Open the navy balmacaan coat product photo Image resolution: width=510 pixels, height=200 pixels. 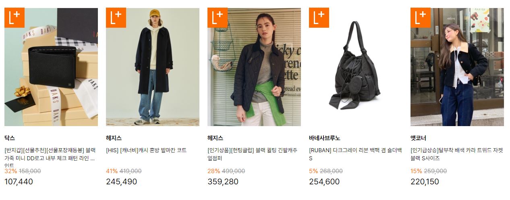pyautogui.click(x=153, y=67)
